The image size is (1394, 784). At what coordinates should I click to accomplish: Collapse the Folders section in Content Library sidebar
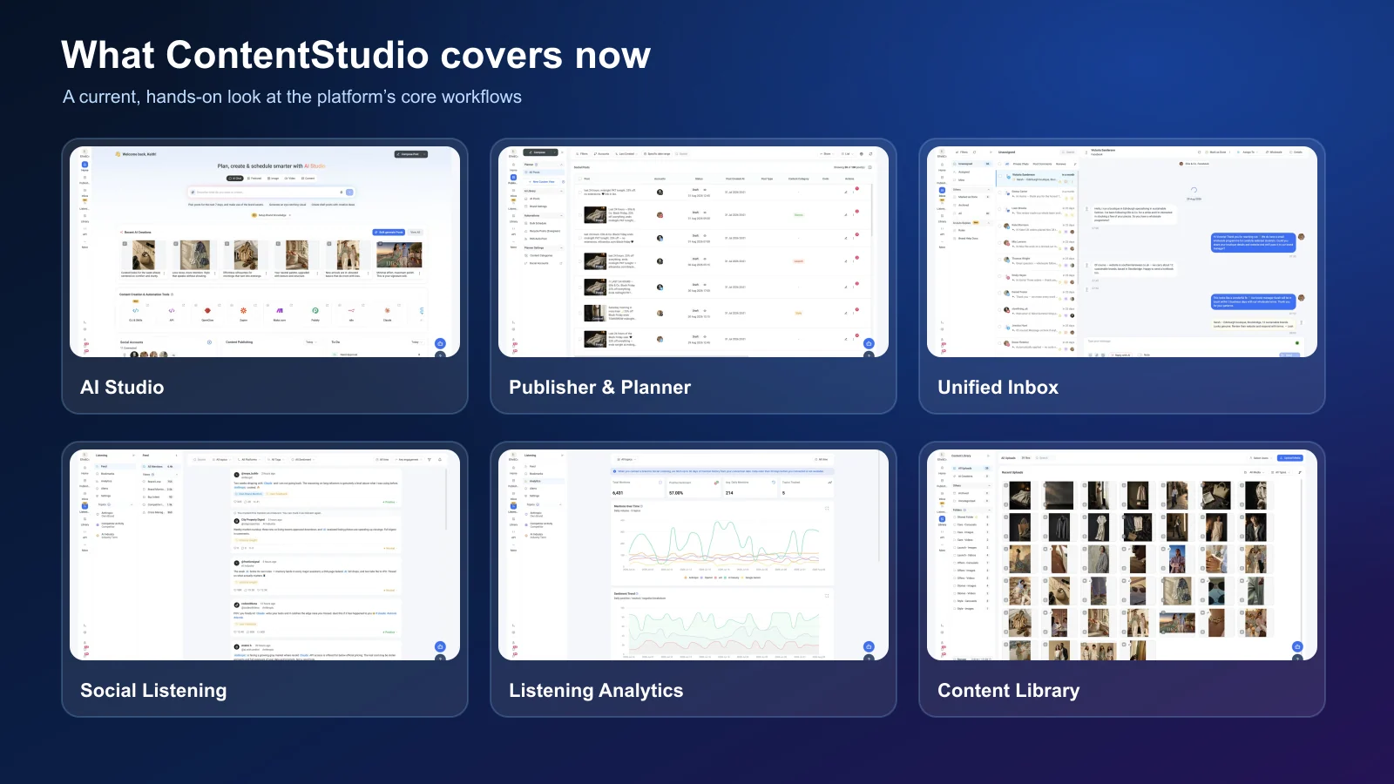989,510
